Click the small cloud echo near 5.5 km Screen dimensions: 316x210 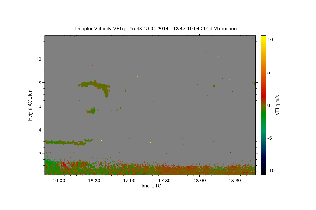(91, 111)
